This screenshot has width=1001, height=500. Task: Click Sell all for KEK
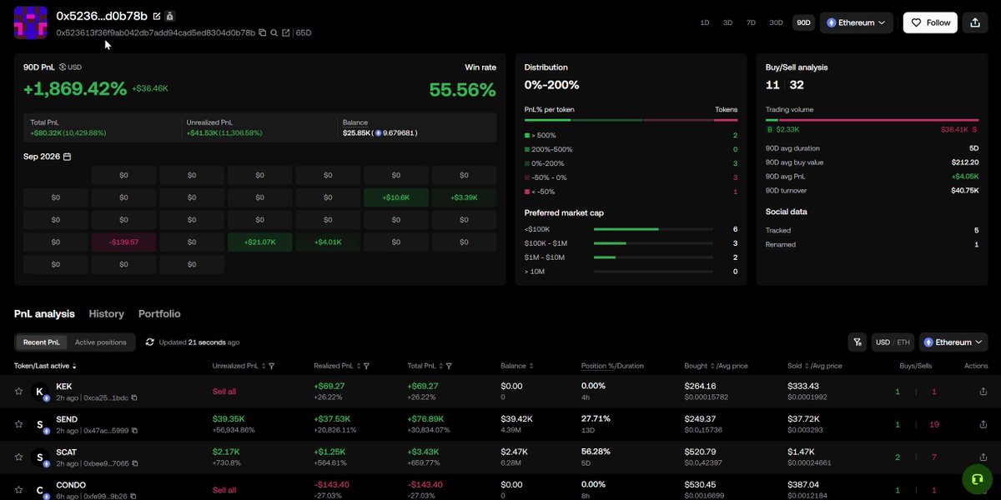click(x=224, y=392)
